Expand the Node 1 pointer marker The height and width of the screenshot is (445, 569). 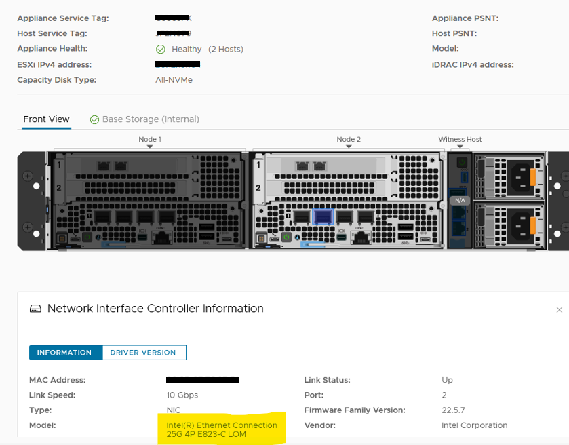pyautogui.click(x=150, y=146)
